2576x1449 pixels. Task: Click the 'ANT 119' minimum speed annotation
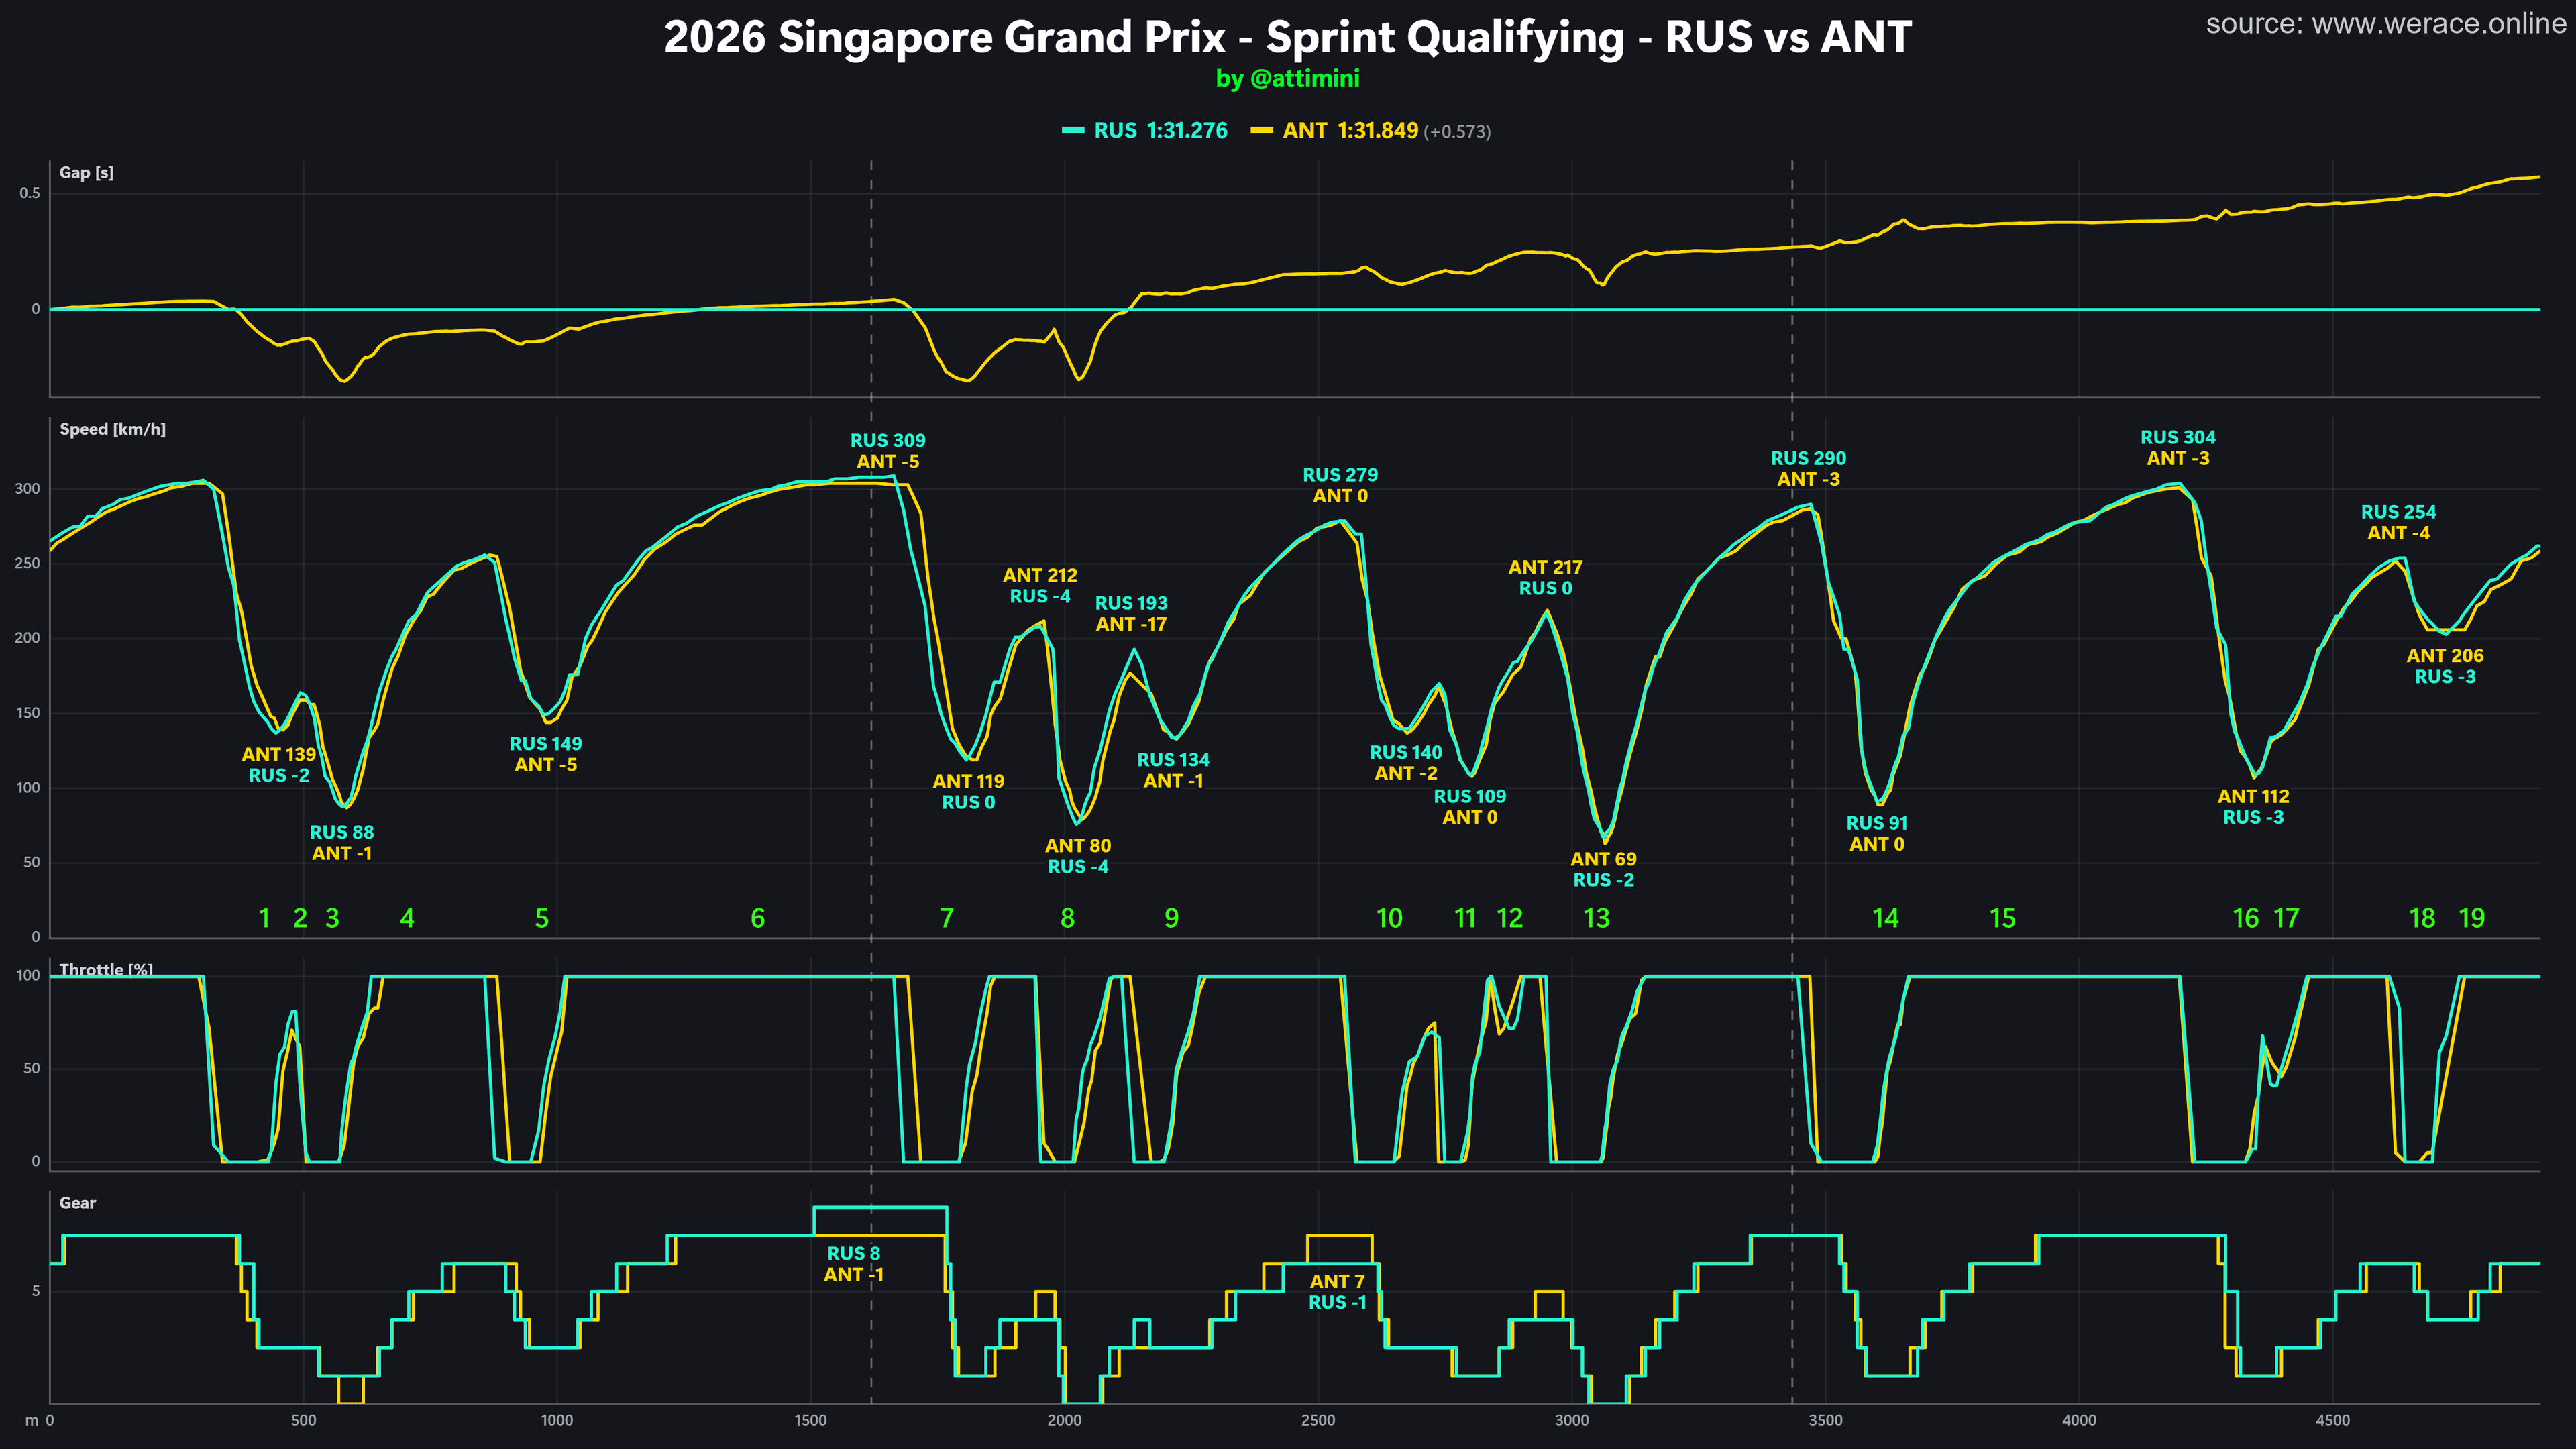[968, 781]
